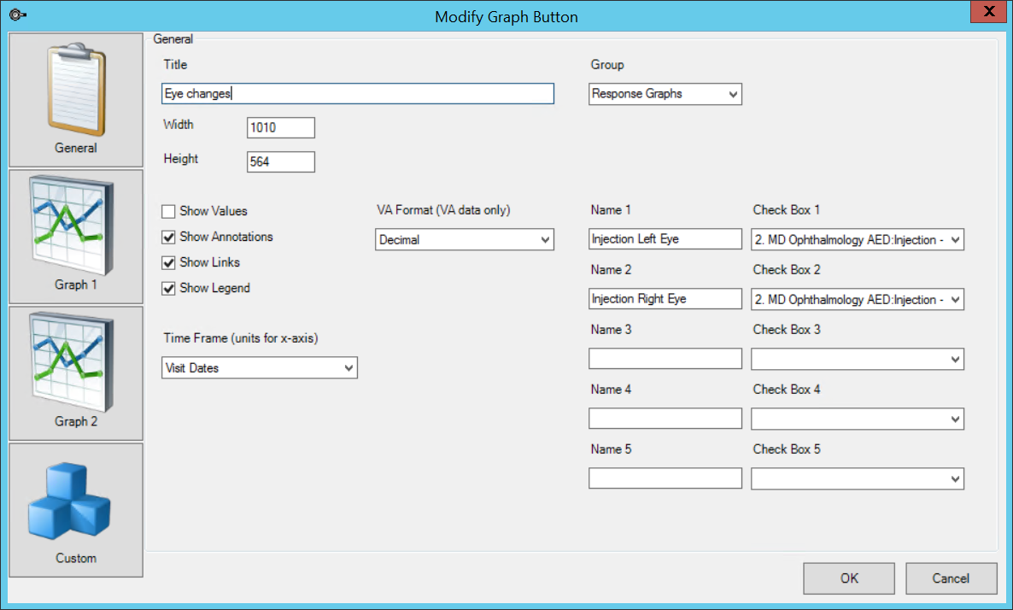
Task: Click the Name 2 field Injection Right Eye
Action: (665, 298)
